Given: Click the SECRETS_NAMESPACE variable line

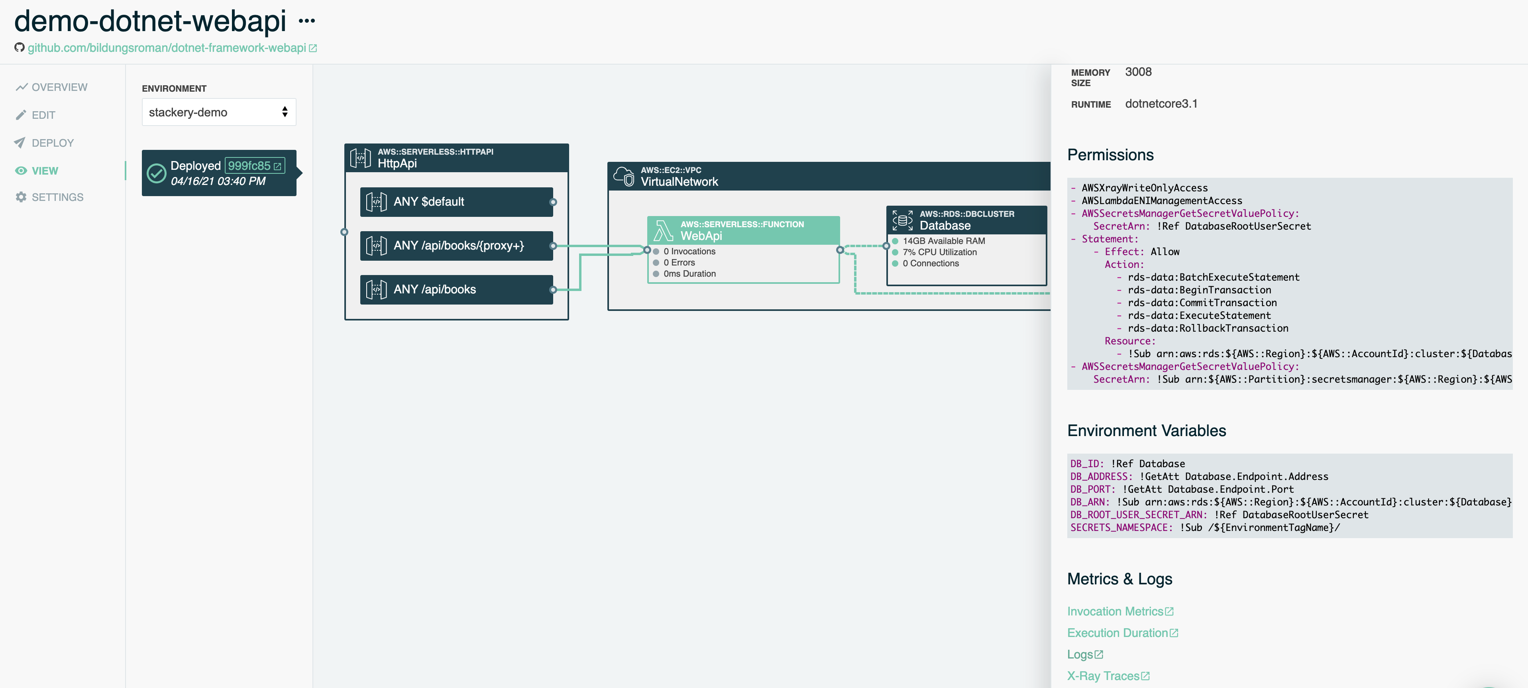Looking at the screenshot, I should click(x=1205, y=528).
